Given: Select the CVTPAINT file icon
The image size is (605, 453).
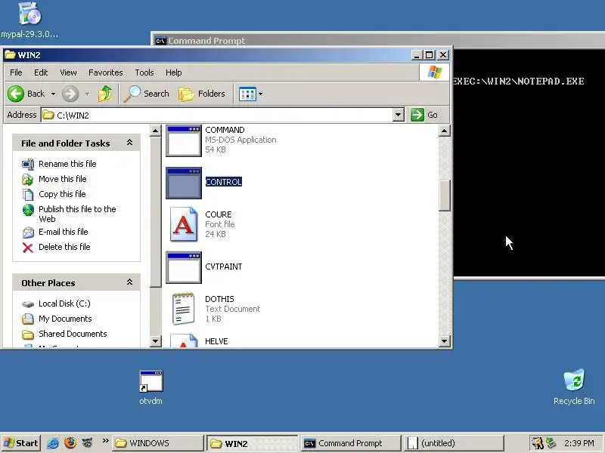Looking at the screenshot, I should [184, 268].
